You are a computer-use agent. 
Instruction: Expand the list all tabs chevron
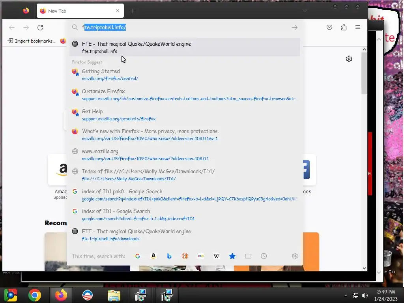pyautogui.click(x=305, y=11)
